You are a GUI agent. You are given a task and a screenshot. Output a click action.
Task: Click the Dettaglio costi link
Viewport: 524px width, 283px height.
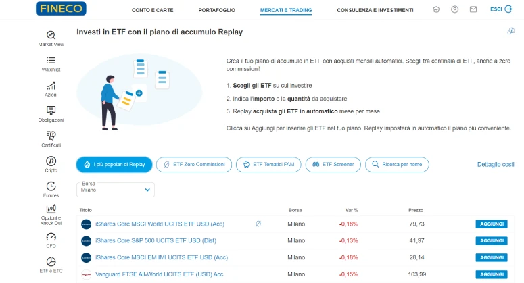coord(496,164)
